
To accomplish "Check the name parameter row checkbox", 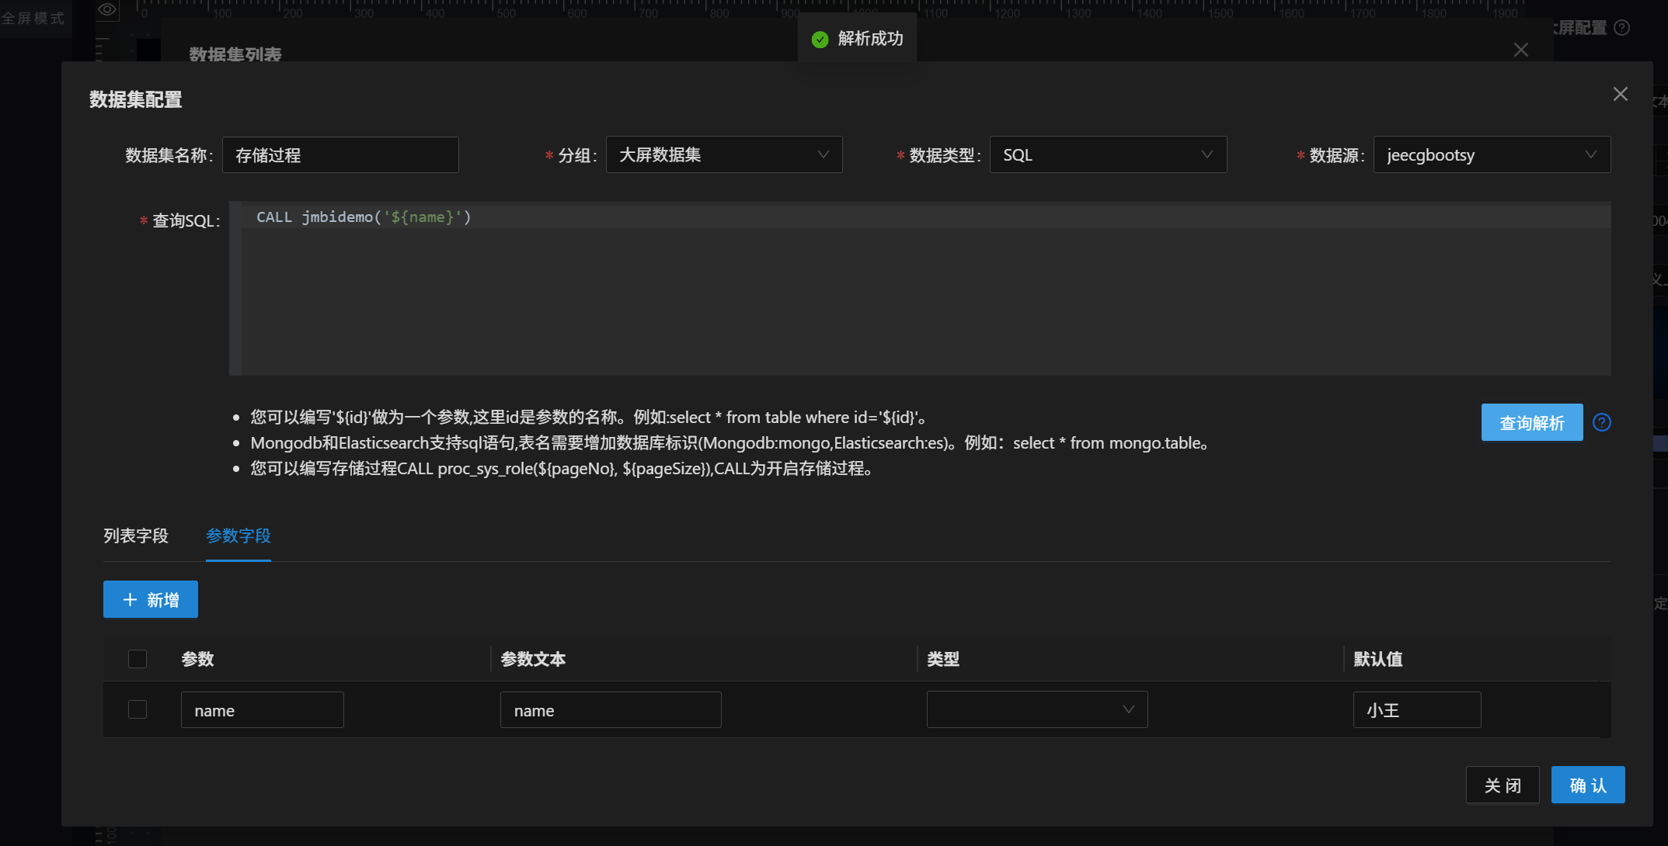I will pyautogui.click(x=138, y=709).
